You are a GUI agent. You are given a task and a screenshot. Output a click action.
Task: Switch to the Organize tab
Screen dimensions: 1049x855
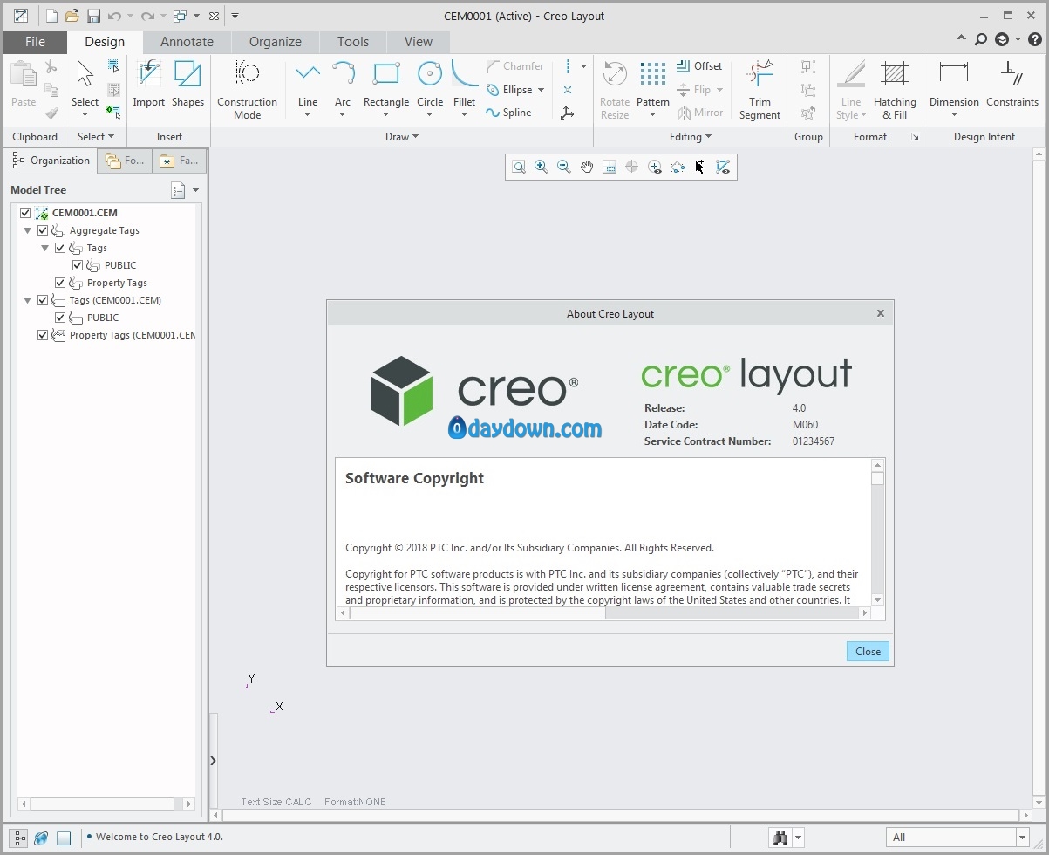click(x=276, y=42)
